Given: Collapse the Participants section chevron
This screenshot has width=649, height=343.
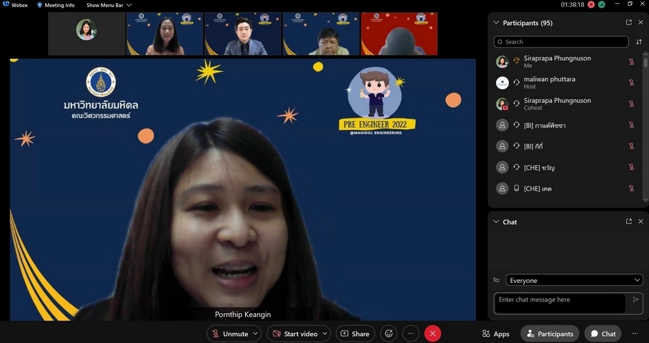Looking at the screenshot, I should pos(496,23).
